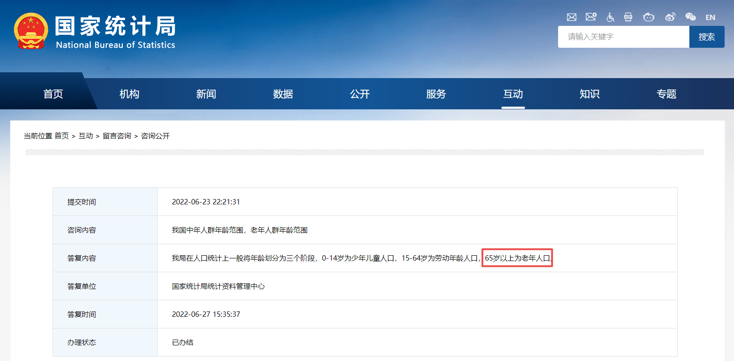Open the Weibo icon
This screenshot has height=361, width=734.
[670, 17]
